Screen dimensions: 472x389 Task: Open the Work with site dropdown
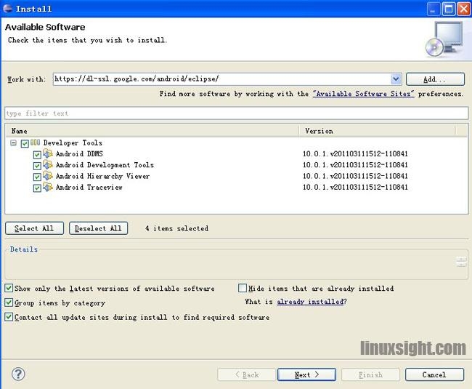pyautogui.click(x=396, y=79)
